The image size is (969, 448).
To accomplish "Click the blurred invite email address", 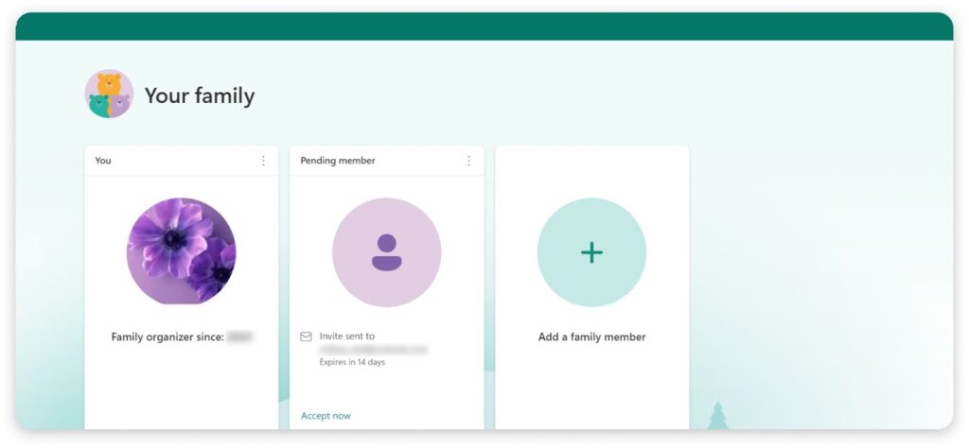I will pos(374,350).
